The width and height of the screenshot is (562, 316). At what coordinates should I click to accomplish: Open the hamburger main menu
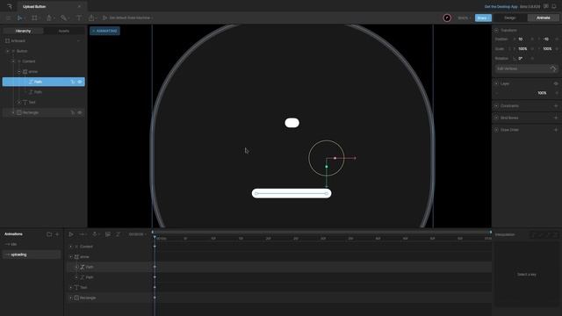[8, 18]
